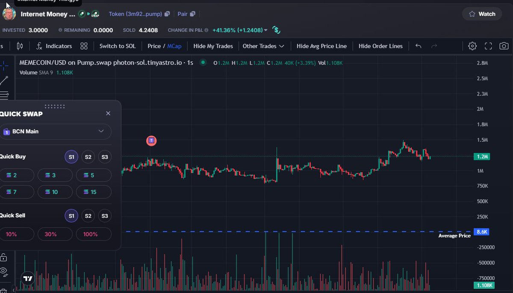This screenshot has width=513, height=293.
Task: Click the TradingView logo
Action: coord(28,279)
